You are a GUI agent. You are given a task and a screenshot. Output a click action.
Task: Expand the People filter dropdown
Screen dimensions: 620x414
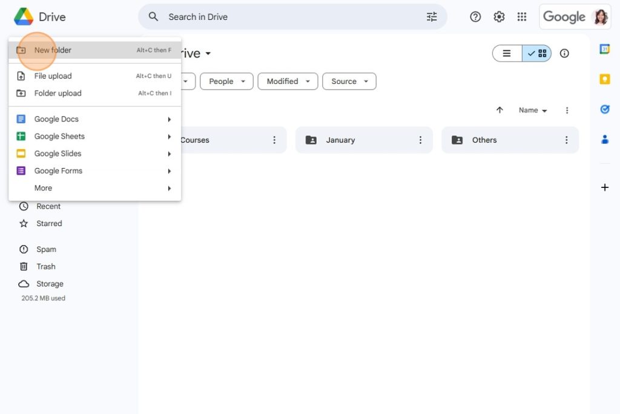[x=226, y=82]
